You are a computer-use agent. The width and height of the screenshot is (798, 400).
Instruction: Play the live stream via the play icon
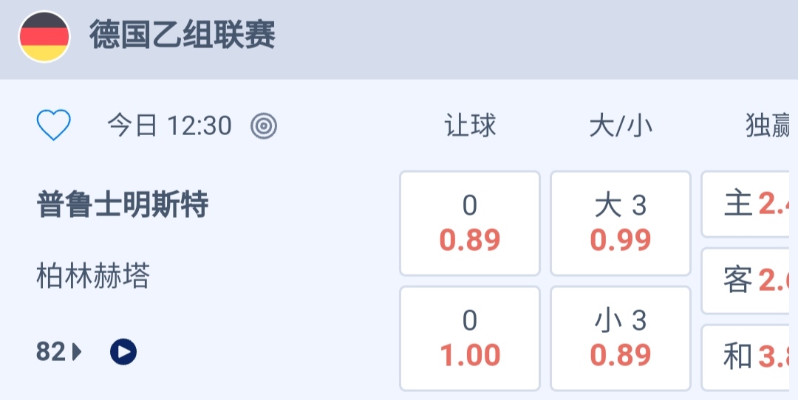[x=123, y=352]
